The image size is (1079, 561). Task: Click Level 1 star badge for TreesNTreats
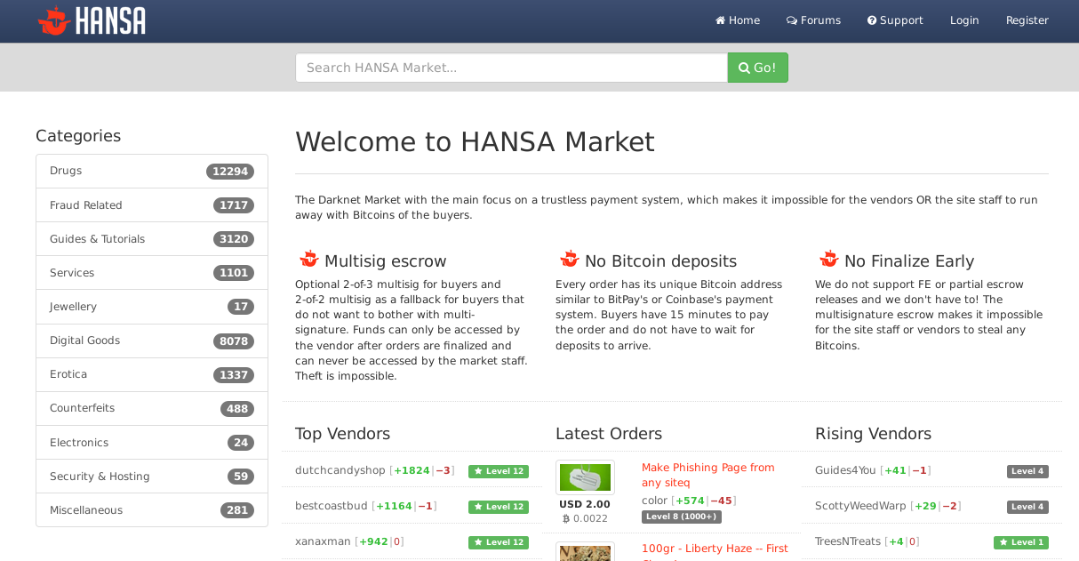[1021, 542]
